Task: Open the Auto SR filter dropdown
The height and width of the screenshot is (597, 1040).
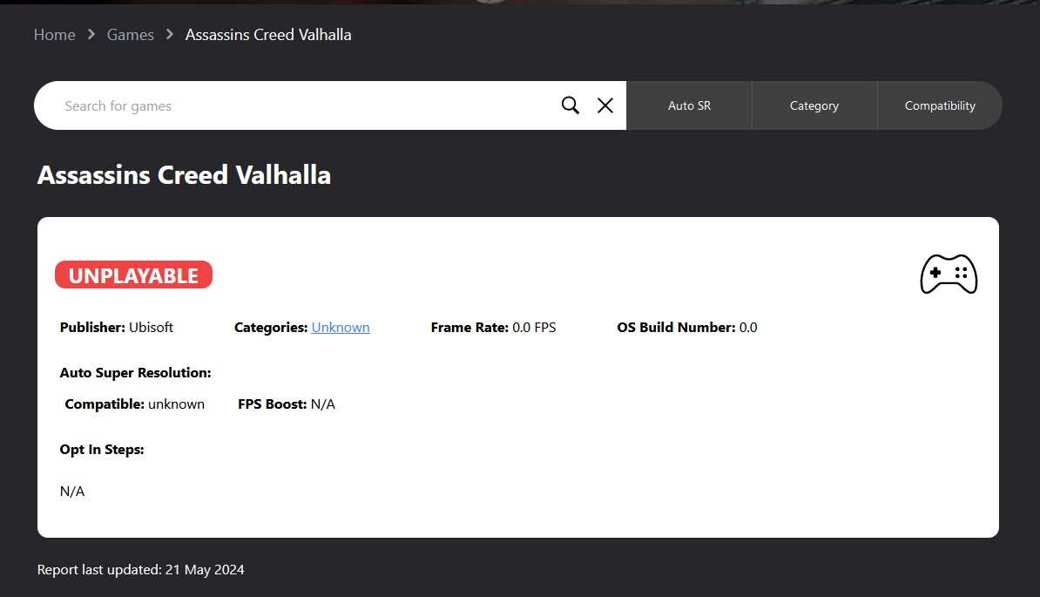Action: [689, 105]
